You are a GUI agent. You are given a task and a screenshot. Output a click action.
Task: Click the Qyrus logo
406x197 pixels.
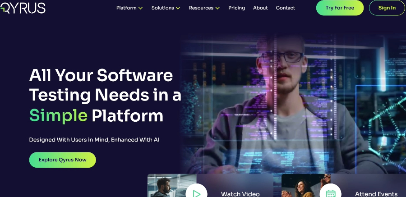(23, 8)
